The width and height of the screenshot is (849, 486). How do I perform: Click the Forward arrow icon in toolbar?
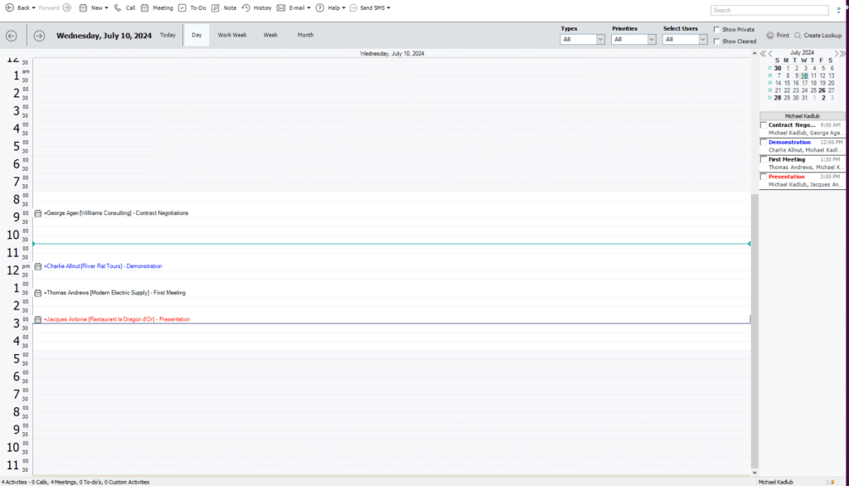point(66,7)
